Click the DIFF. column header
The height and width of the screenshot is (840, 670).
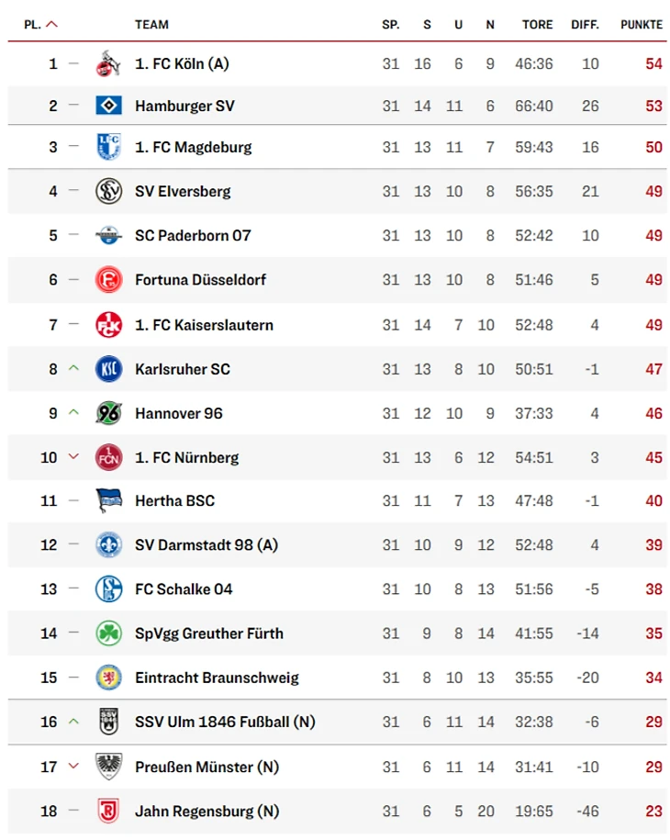[585, 25]
